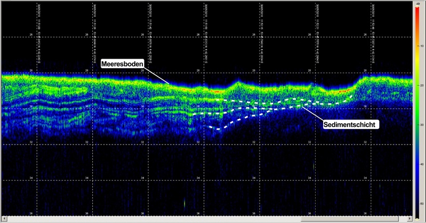Screen dimensions: 426x223
Task: Click the leftmost 32 depth grid label
Action: tap(31, 142)
